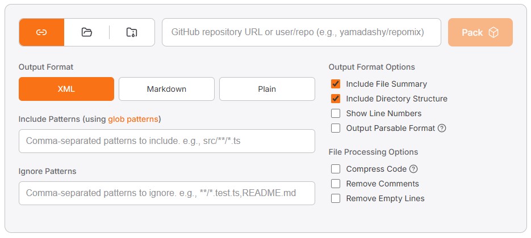Screen dimensions: 531x238
Task: Focus the GitHub repository URL field
Action: coord(302,32)
